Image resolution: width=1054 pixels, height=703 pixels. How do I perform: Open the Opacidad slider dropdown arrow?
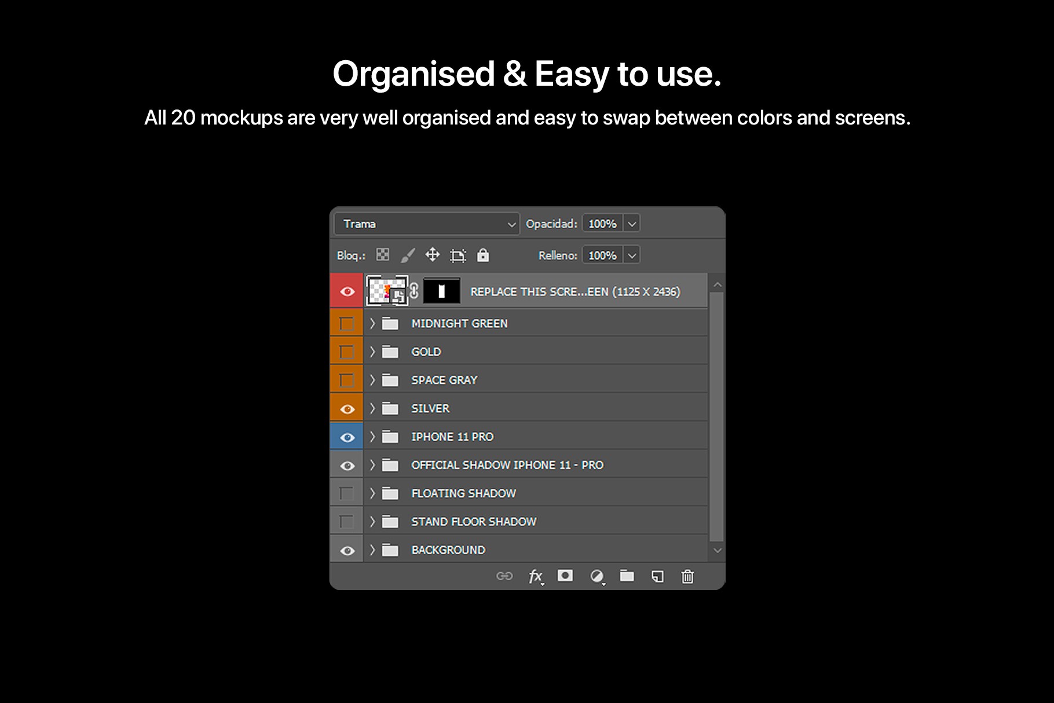tap(632, 224)
